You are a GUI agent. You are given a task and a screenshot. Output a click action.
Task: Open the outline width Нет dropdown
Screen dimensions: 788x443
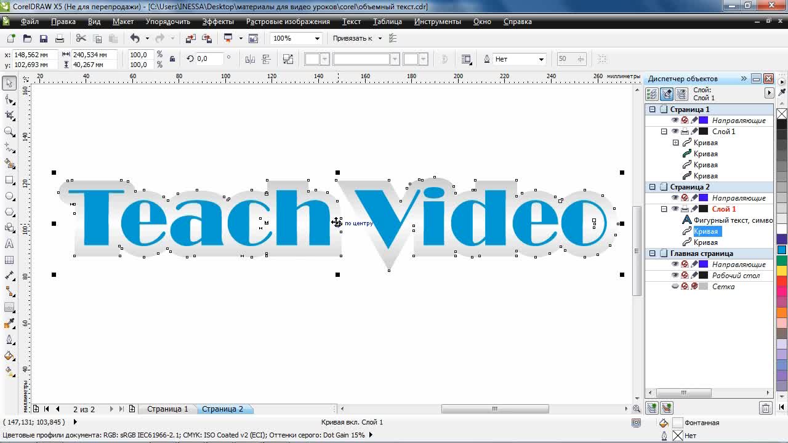pyautogui.click(x=541, y=59)
